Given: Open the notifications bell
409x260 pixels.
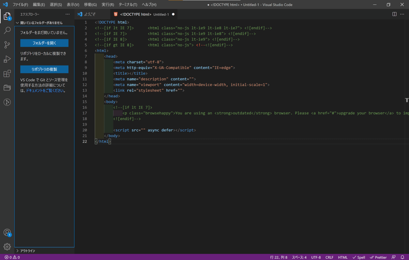Looking at the screenshot, I should click(x=403, y=257).
